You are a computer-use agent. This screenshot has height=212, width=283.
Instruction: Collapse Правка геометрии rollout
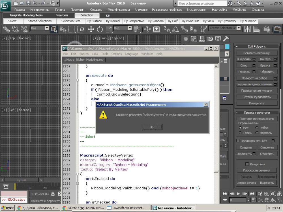click(257, 113)
